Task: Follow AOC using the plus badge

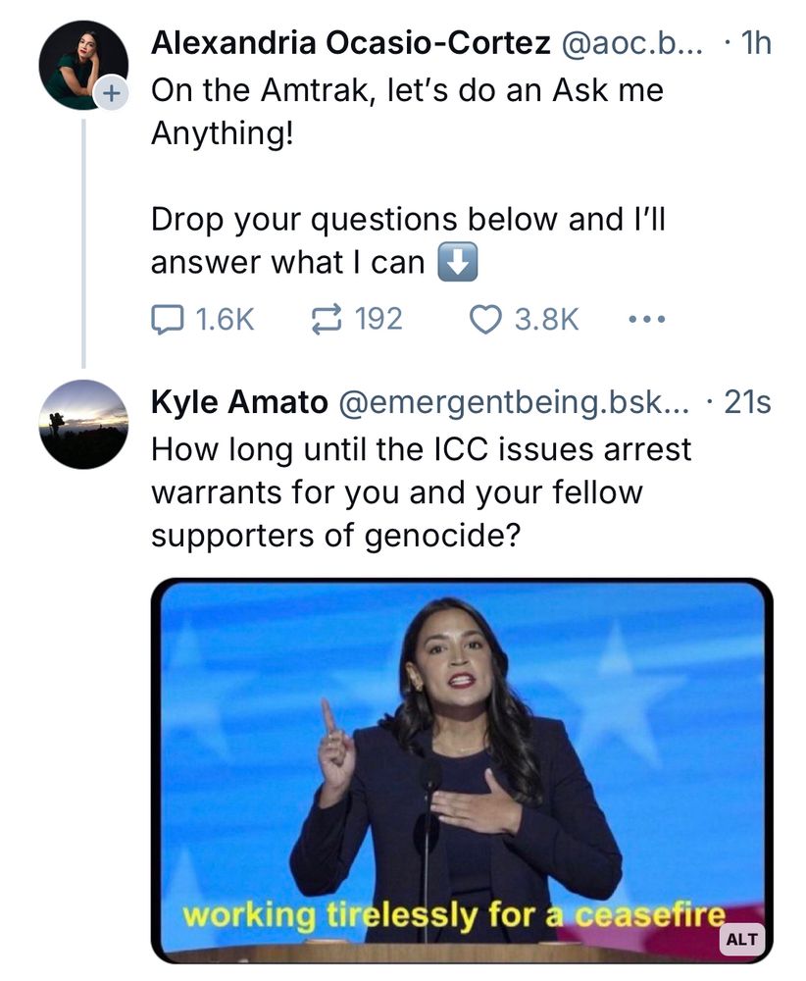Action: tap(110, 94)
